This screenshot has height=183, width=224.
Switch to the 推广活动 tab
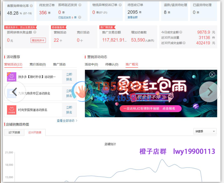pyautogui.click(x=59, y=65)
